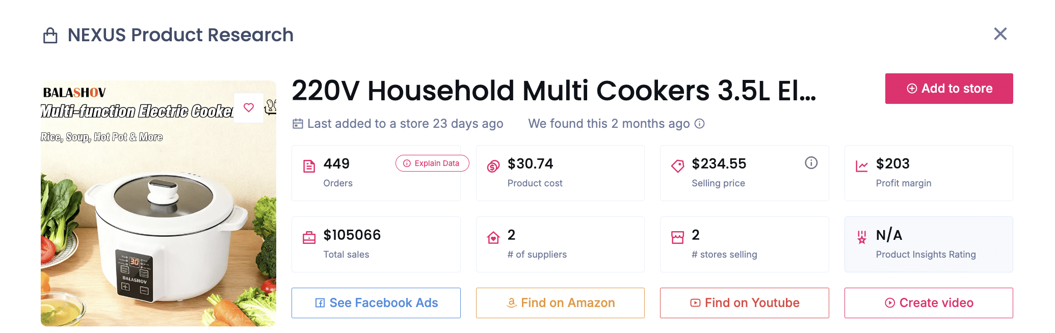Click the 220V Household Multi Cookers title
1055x333 pixels.
click(x=553, y=91)
